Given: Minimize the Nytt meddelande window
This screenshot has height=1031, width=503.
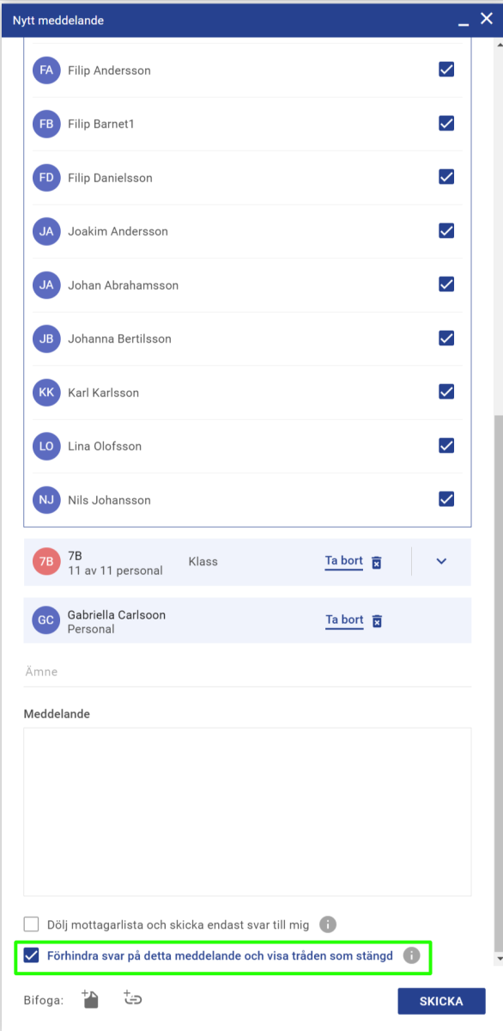Looking at the screenshot, I should point(464,20).
